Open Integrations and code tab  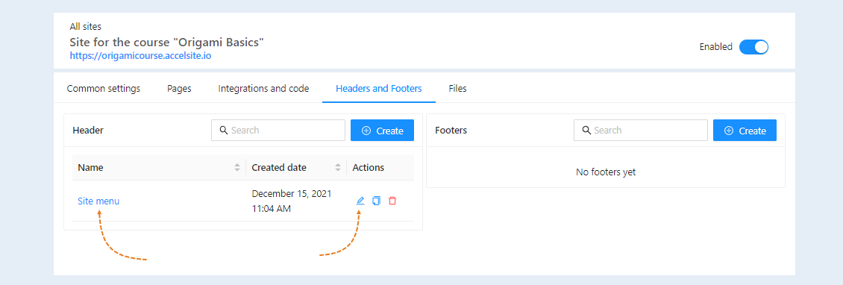coord(263,89)
